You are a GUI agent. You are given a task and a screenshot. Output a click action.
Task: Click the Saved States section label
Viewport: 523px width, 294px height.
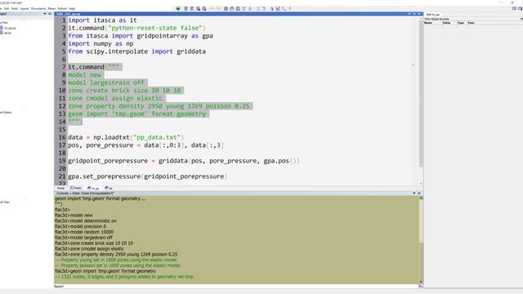click(6, 113)
